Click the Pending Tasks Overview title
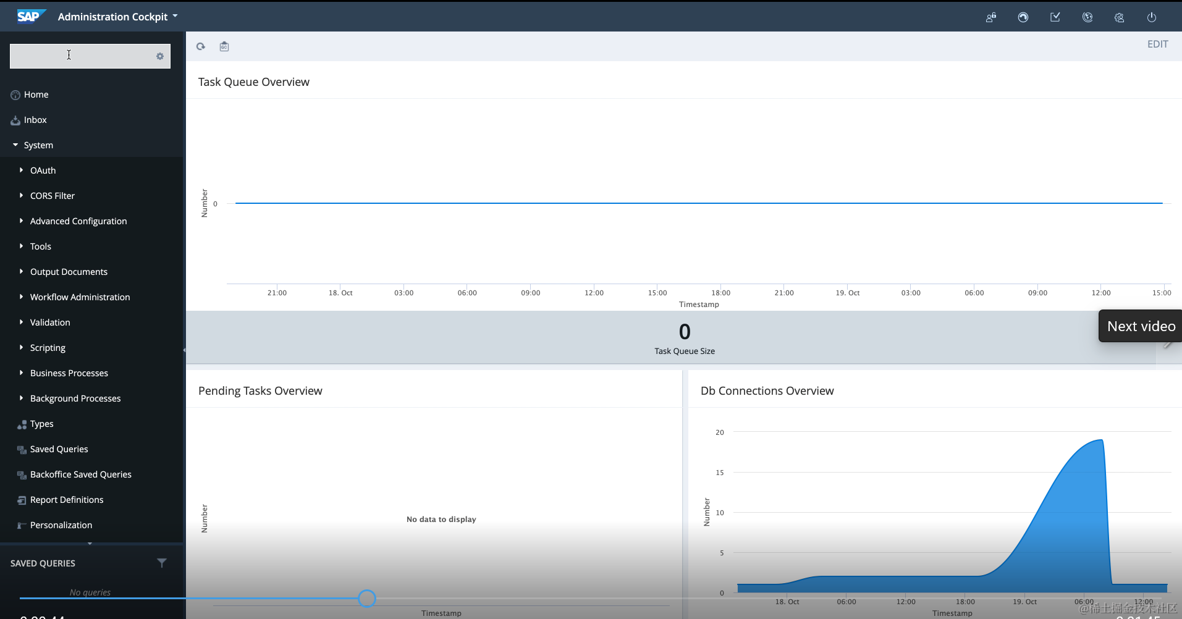 tap(260, 391)
